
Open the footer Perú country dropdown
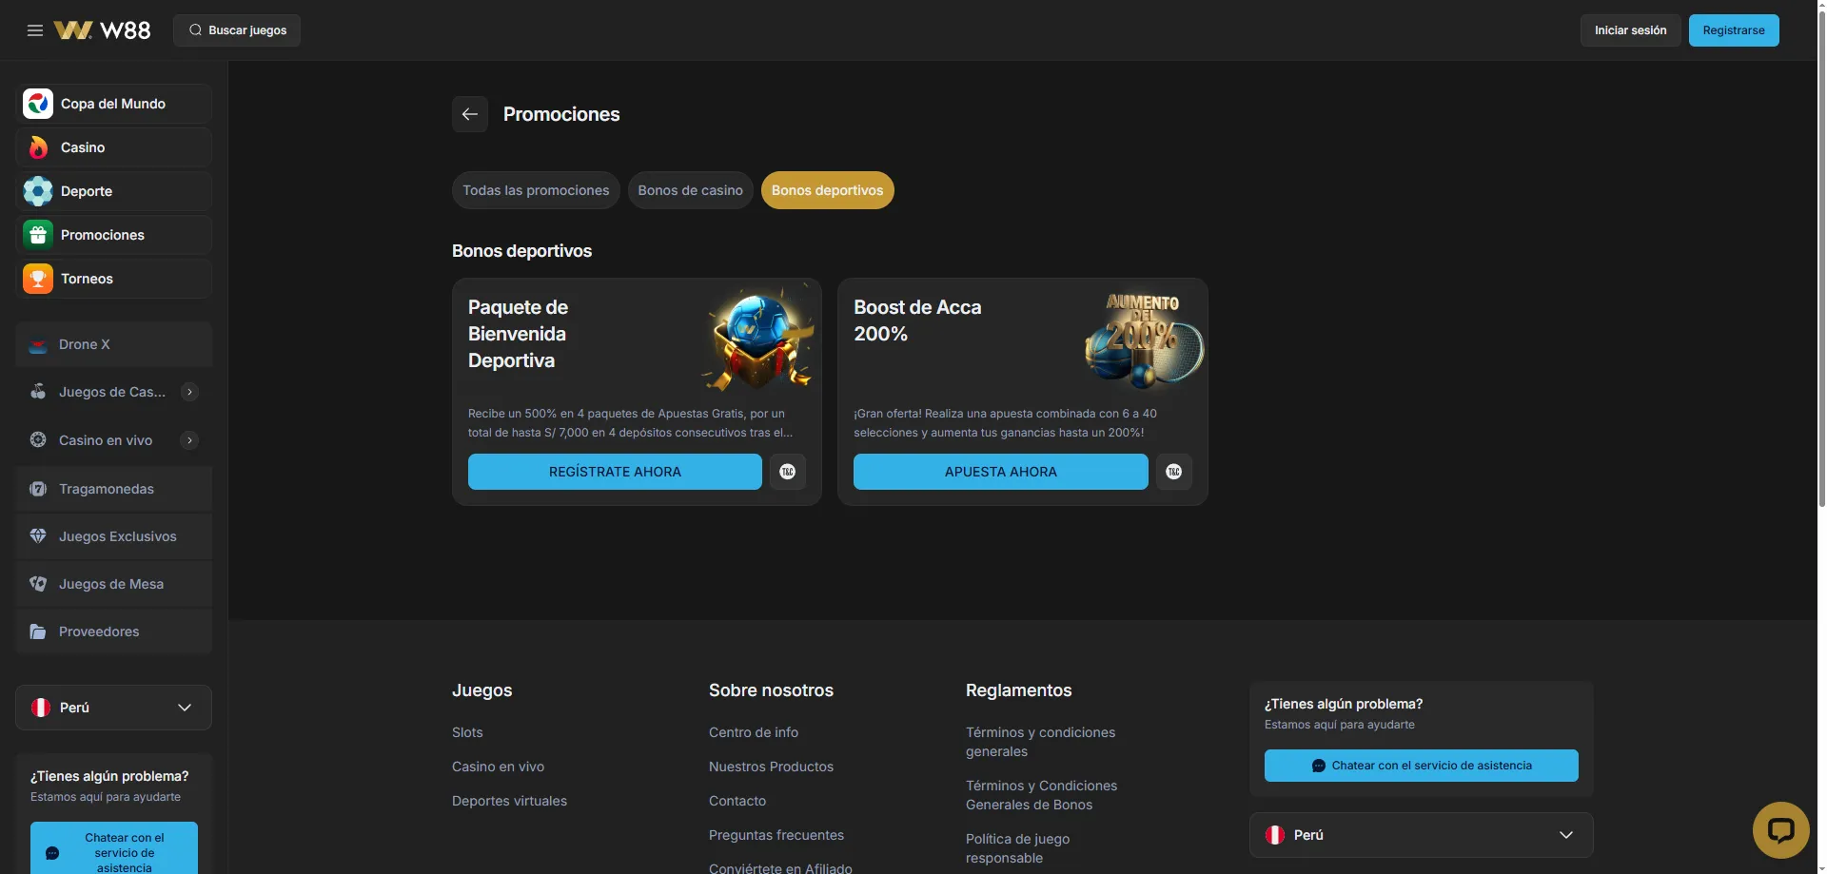1422,835
